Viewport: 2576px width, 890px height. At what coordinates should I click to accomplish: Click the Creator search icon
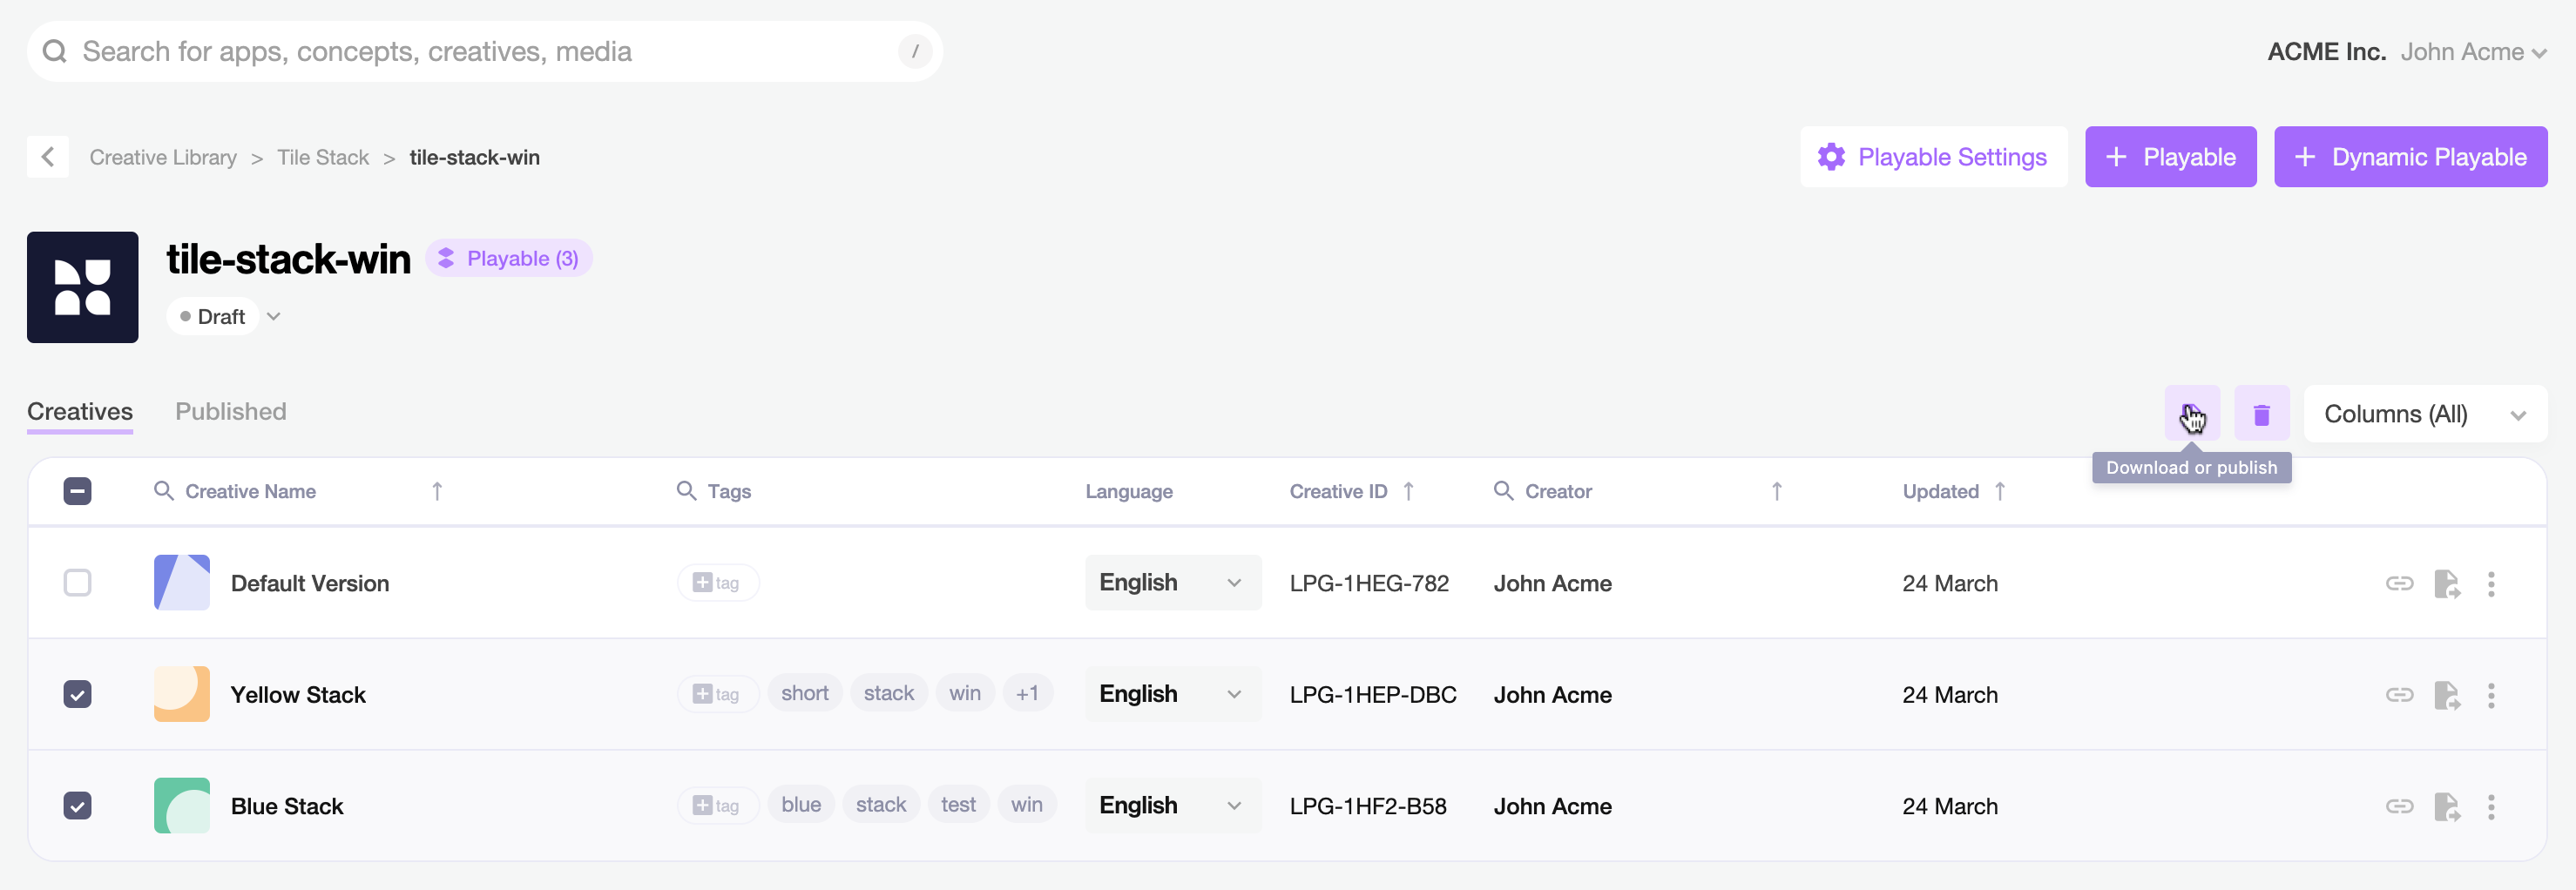tap(1503, 491)
